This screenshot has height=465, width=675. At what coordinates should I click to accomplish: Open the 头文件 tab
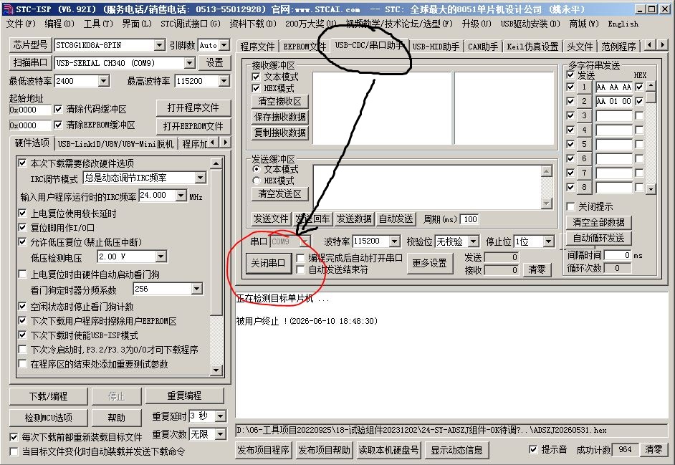point(580,46)
